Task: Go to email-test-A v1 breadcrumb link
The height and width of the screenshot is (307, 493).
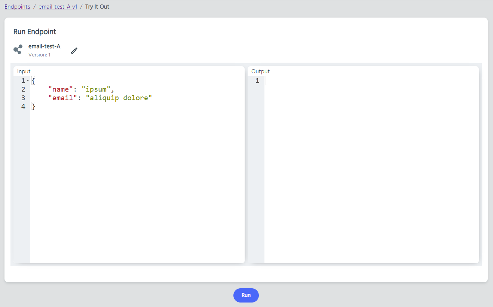Action: pyautogui.click(x=58, y=7)
